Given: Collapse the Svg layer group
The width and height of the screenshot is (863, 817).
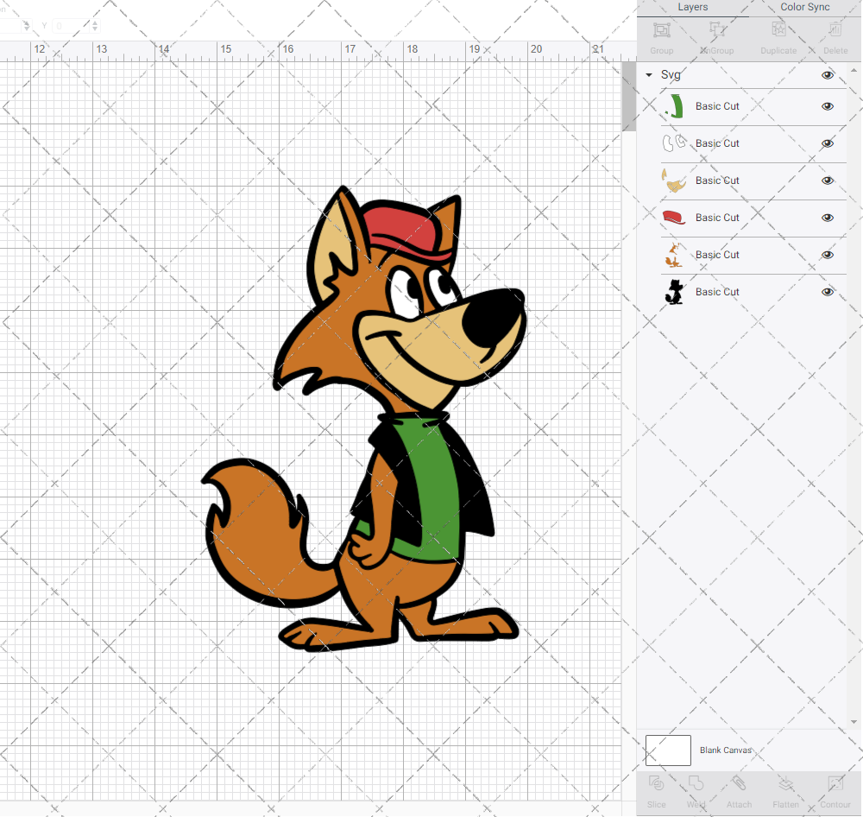Looking at the screenshot, I should click(x=648, y=75).
